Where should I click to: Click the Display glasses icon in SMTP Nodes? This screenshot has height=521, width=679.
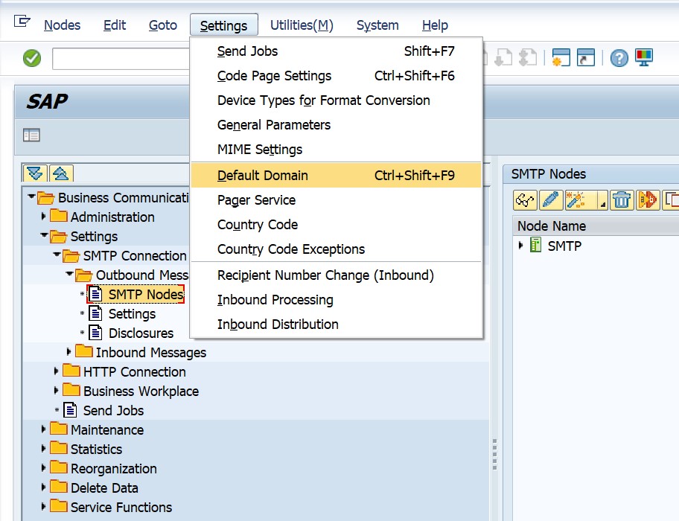click(525, 200)
